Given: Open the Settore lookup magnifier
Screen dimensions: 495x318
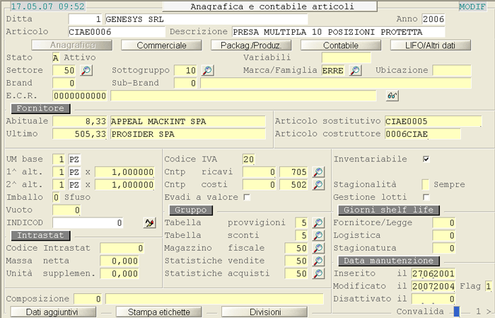Looking at the screenshot, I should pyautogui.click(x=86, y=70).
